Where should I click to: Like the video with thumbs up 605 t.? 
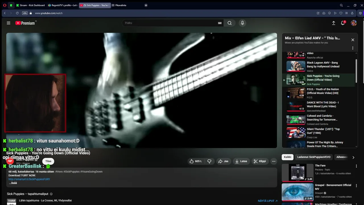pos(196,161)
